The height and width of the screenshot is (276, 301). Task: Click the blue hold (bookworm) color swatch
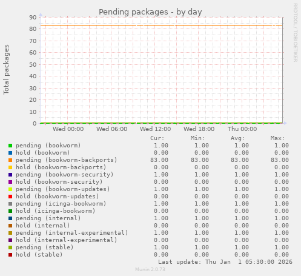[x=10, y=153]
